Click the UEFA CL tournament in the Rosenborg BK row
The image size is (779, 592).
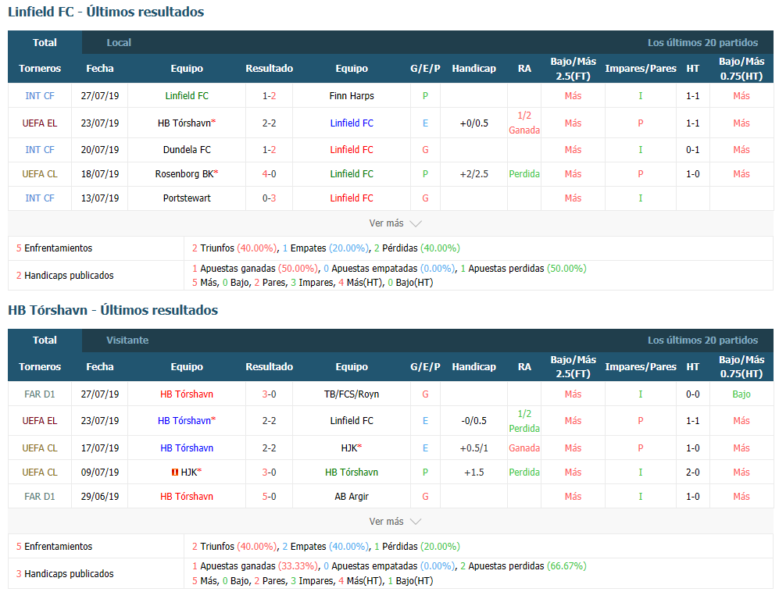coord(40,174)
